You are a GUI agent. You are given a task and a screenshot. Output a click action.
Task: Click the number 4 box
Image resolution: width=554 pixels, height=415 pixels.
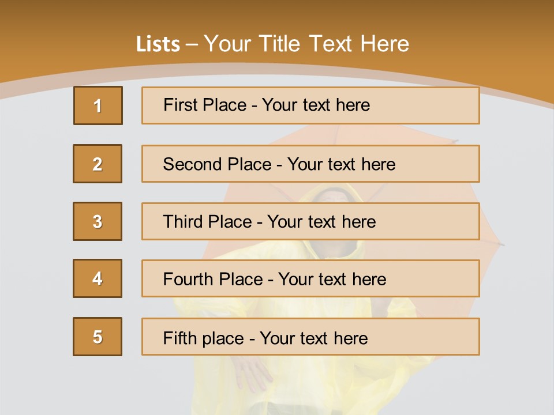[x=98, y=278]
